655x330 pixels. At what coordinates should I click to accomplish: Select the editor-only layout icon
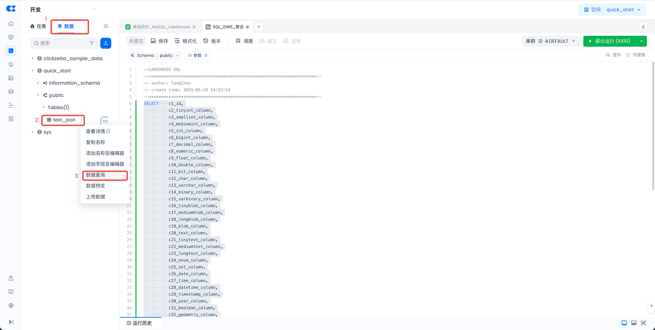click(x=624, y=323)
